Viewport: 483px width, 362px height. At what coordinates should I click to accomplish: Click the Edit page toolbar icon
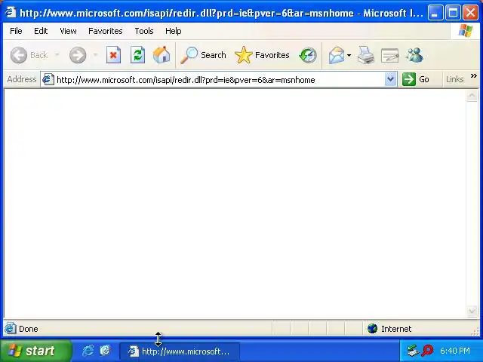click(x=389, y=56)
